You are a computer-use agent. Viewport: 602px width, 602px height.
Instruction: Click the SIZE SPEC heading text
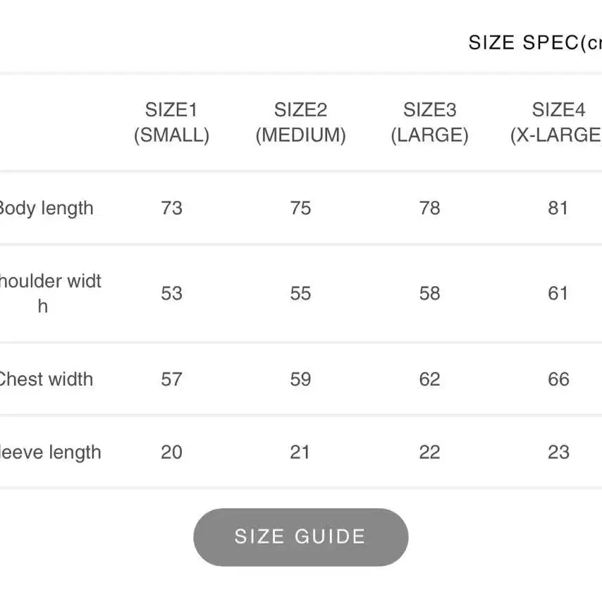point(535,42)
